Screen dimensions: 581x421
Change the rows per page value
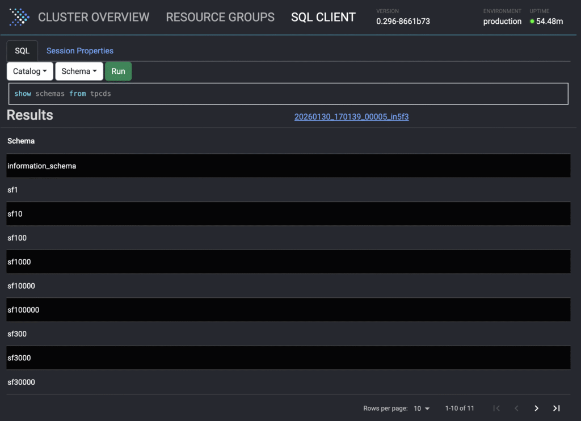[x=422, y=409]
